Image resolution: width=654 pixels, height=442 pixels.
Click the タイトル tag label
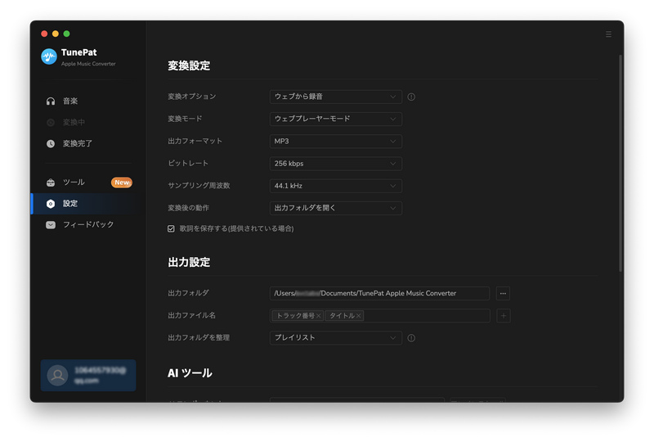coord(342,316)
